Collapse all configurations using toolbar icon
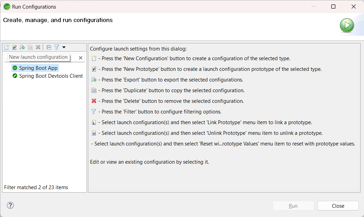Screen dimensions: 364x217 pos(49,47)
